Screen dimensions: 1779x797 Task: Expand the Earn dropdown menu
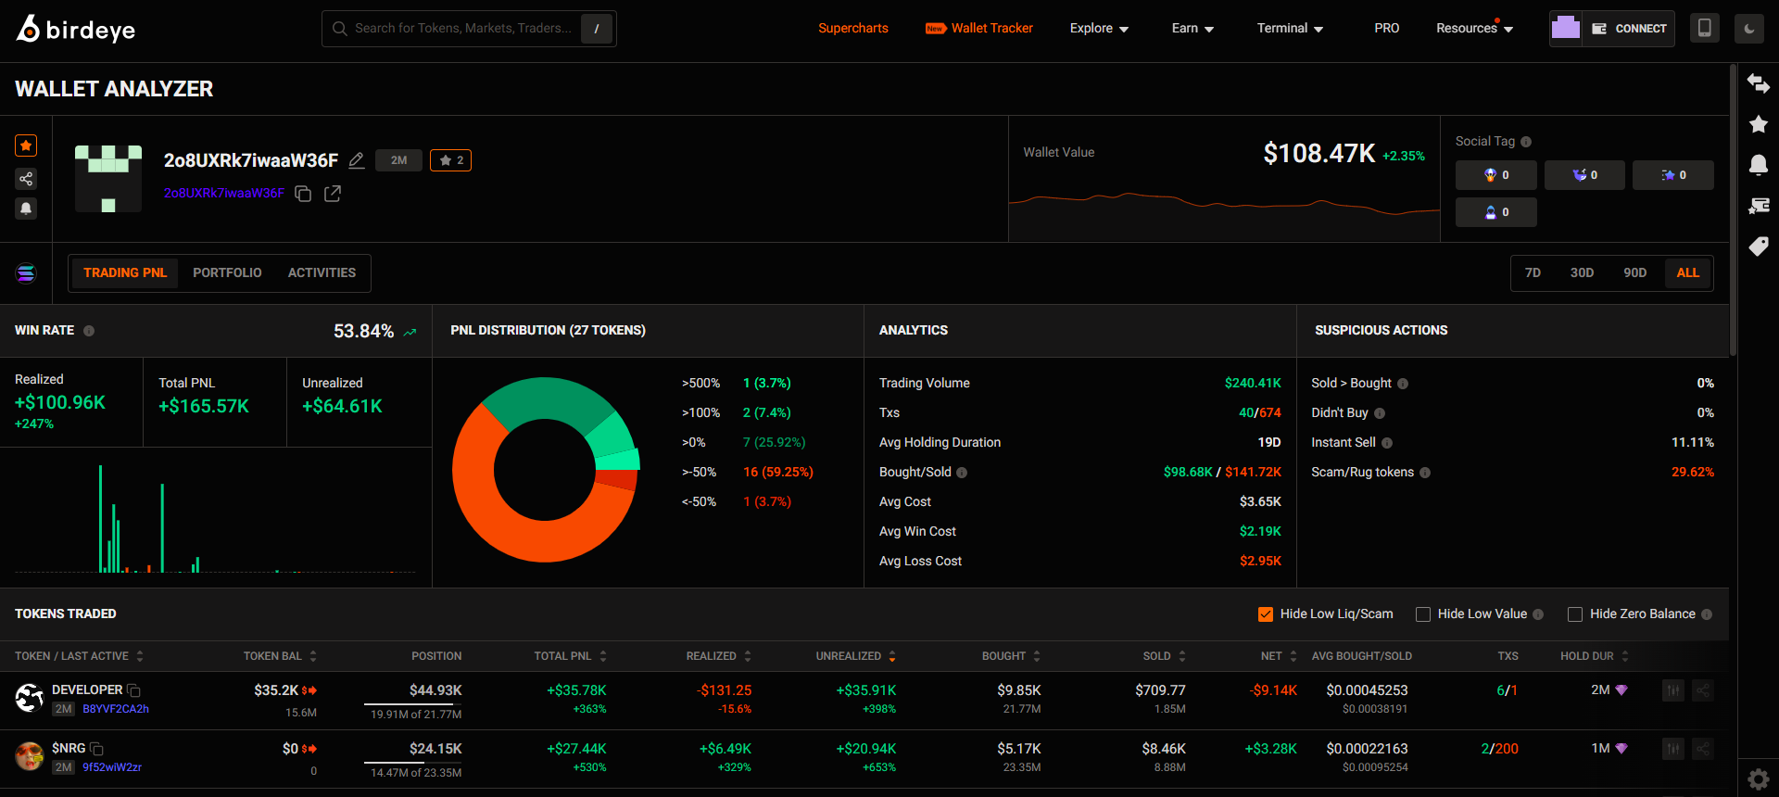[1192, 29]
